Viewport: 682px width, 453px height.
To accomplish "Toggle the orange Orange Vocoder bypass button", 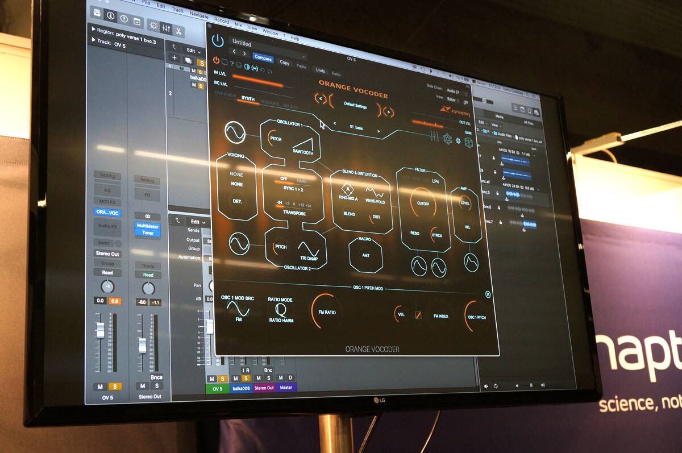I will [216, 59].
